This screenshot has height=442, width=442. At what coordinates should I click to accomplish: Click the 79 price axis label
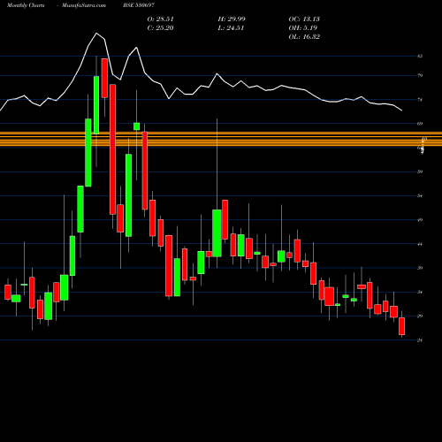pos(420,76)
